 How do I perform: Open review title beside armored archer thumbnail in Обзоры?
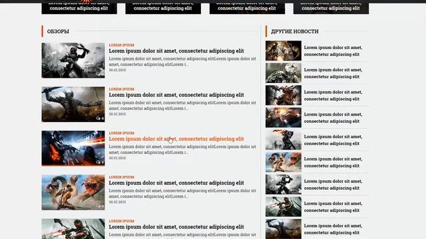[x=176, y=227]
